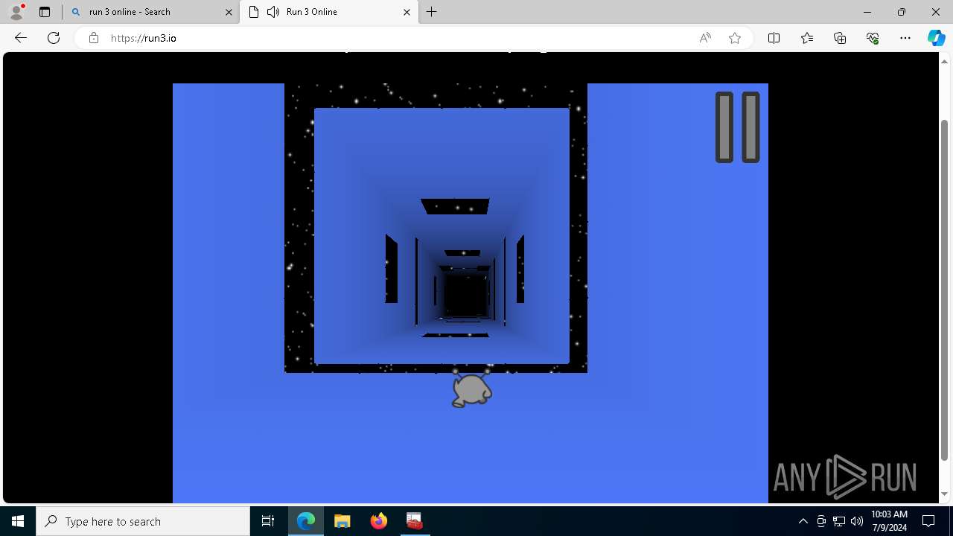Screen dimensions: 953x536
Task: Open the Windows Start menu
Action: (18, 521)
